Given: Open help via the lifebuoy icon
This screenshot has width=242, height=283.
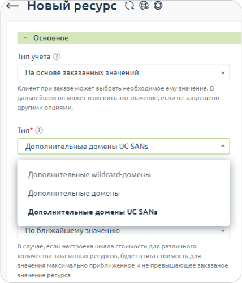Looking at the screenshot, I should (158, 6).
